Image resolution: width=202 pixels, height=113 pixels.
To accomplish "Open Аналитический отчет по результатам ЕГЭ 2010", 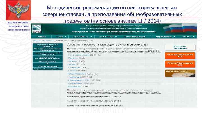I will 95,105.
